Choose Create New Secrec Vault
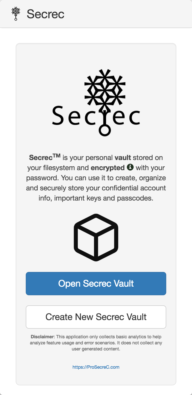The image size is (192, 395). (96, 317)
